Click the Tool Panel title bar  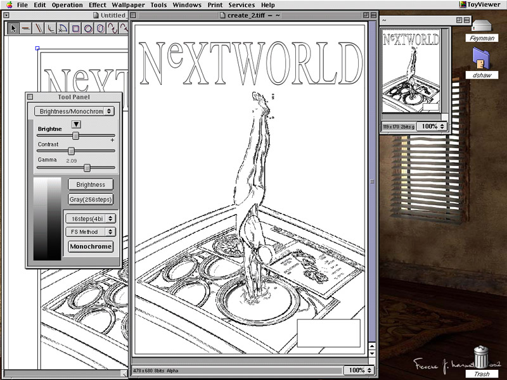pyautogui.click(x=74, y=97)
